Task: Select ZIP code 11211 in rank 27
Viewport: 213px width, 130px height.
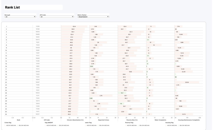Action: [x=38, y=95]
